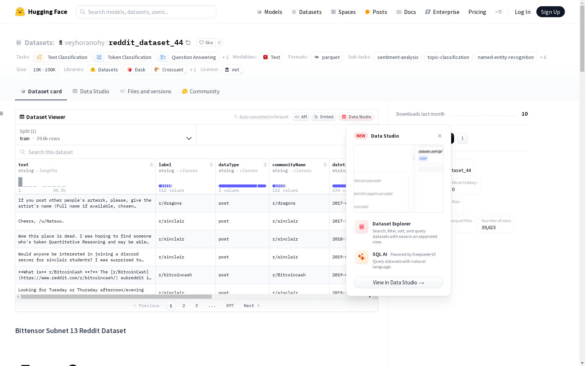Click the heart like button
The height and width of the screenshot is (366, 585).
click(206, 42)
